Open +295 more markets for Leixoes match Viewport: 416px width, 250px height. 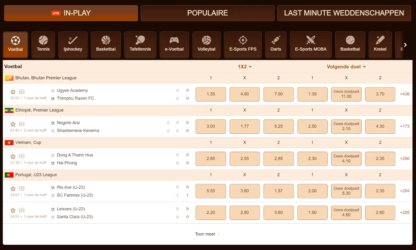point(405,212)
